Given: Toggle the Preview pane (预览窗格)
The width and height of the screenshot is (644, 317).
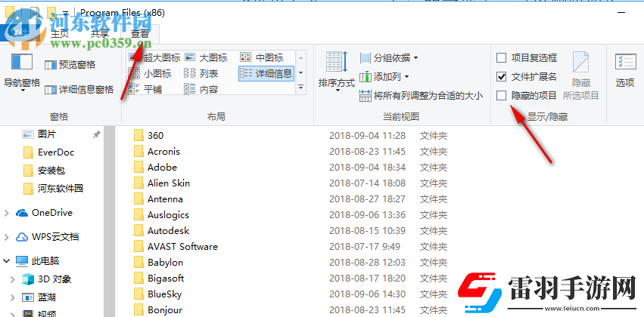Looking at the screenshot, I should click(70, 65).
